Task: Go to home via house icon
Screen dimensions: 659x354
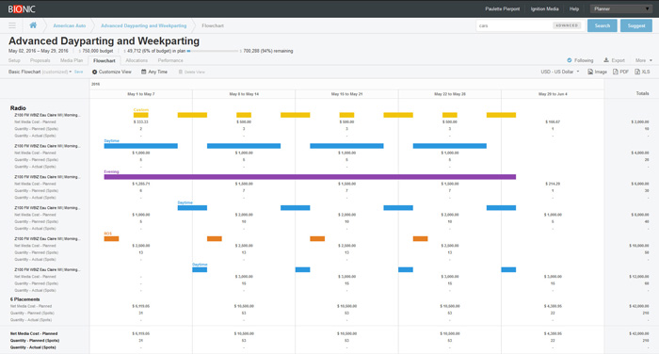Action: click(x=33, y=25)
